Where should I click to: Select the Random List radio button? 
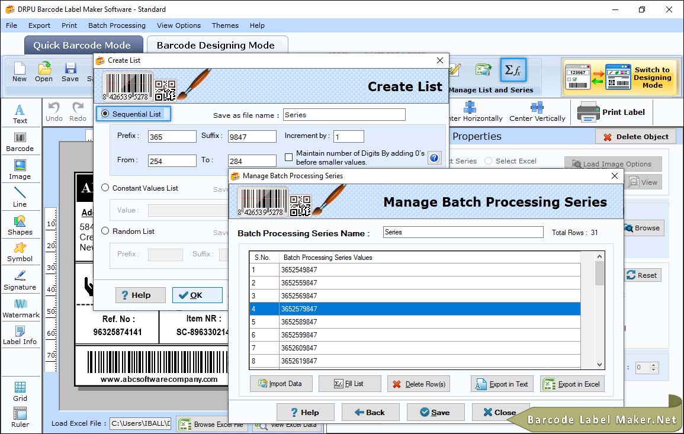(x=105, y=231)
